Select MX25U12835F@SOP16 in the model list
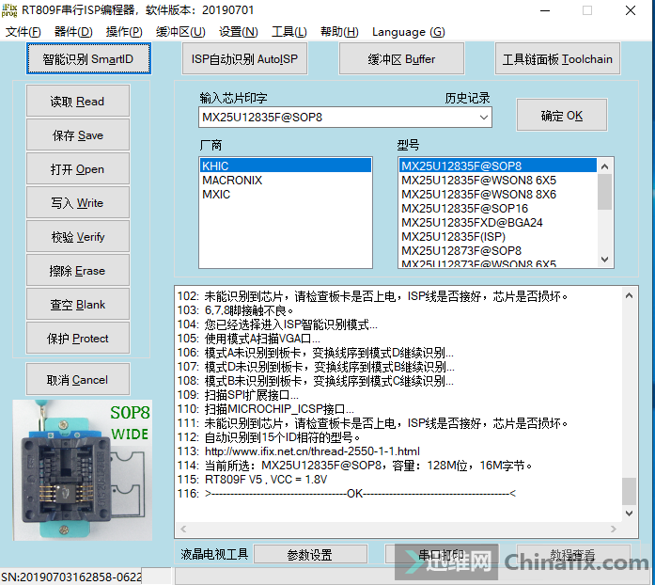 464,209
